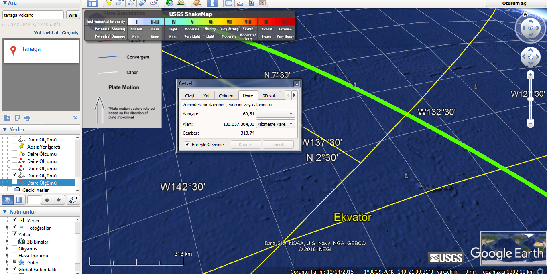Click the tanaga volcano search field
The width and height of the screenshot is (547, 274).
(x=33, y=15)
